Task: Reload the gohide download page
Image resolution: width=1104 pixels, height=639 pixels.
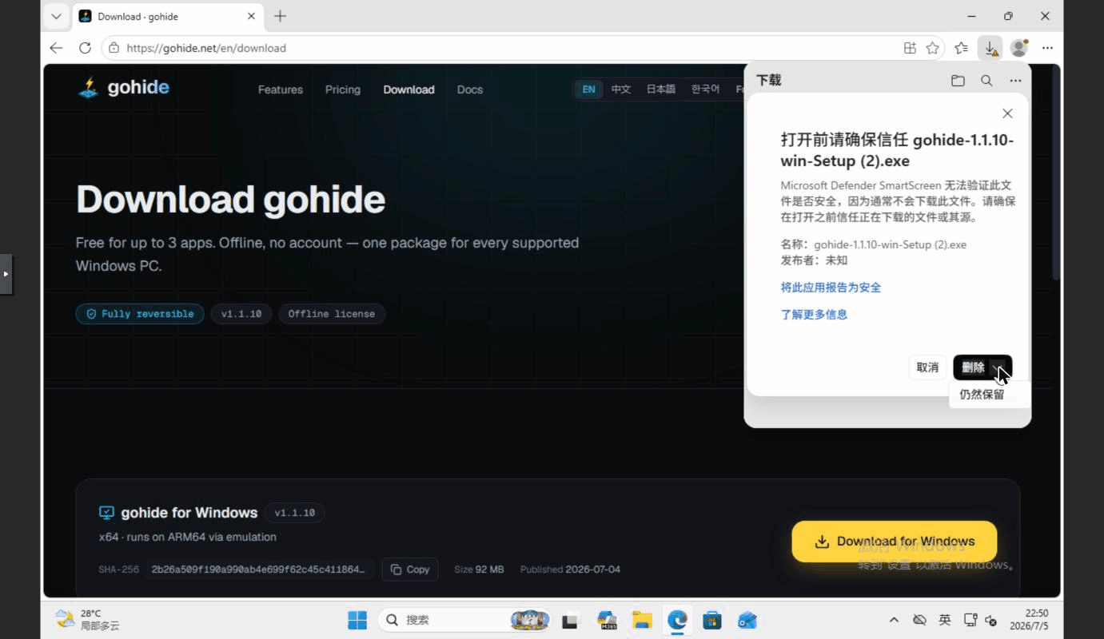Action: pyautogui.click(x=85, y=48)
